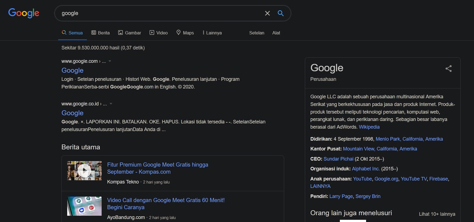Screen dimensions: 474x222
Task: Open the Video tab
Action: [x=159, y=33]
